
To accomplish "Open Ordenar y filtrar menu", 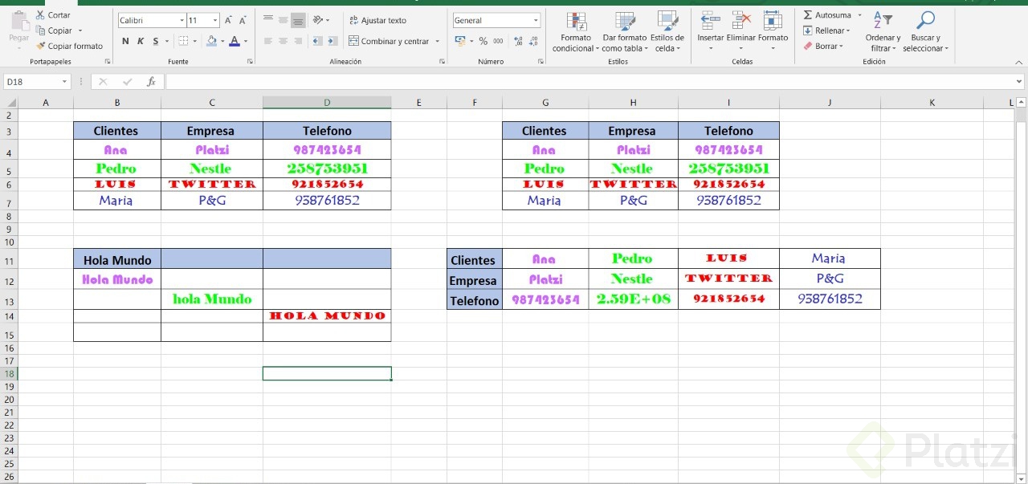I will click(x=883, y=32).
